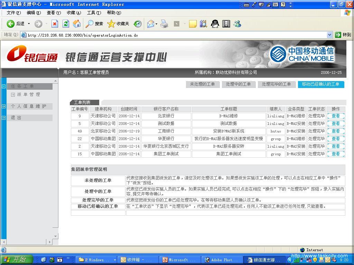Click the Mail envelope toolbar icon
354x265 pixels.
tap(151, 24)
